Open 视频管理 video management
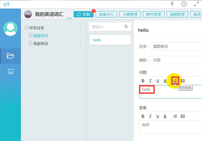This screenshot has width=202, height=141. (177, 15)
